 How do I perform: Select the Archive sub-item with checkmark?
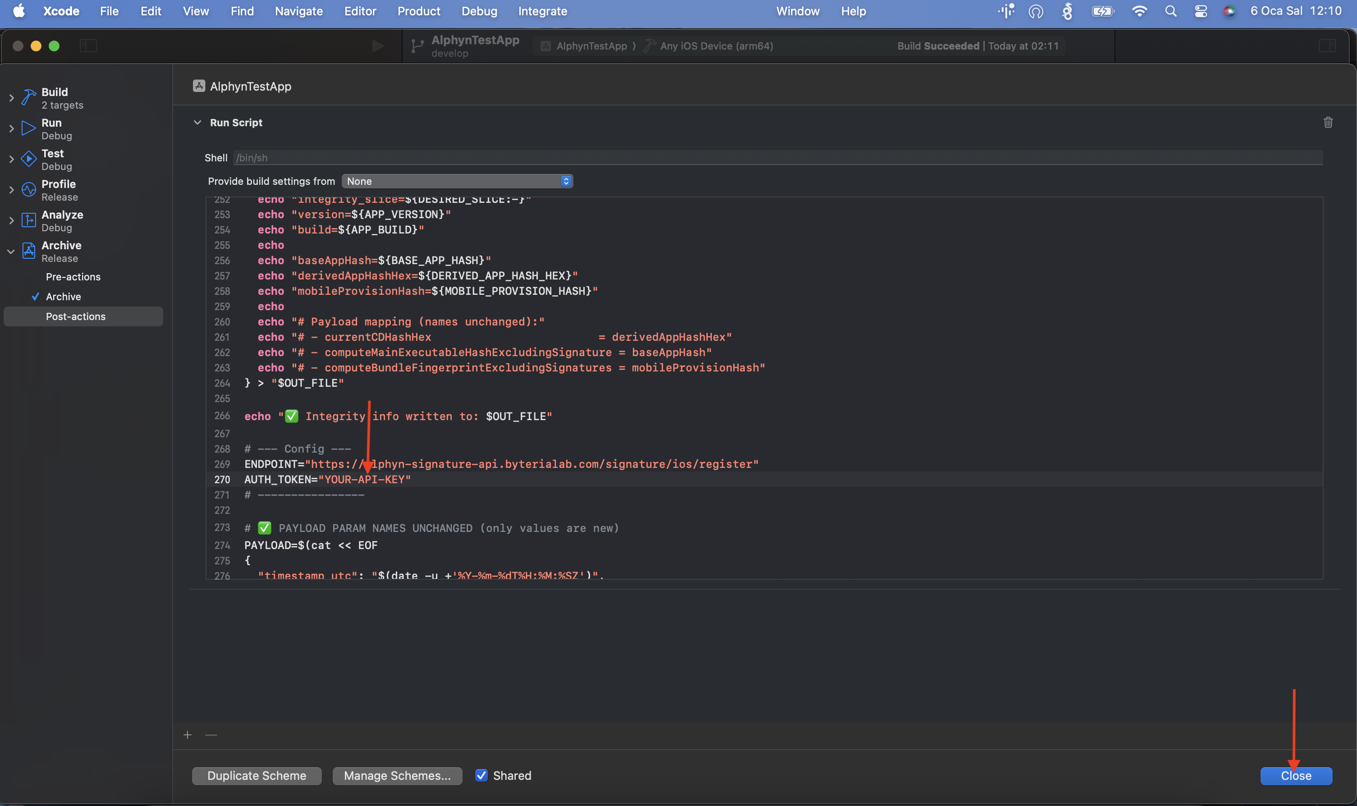point(64,297)
